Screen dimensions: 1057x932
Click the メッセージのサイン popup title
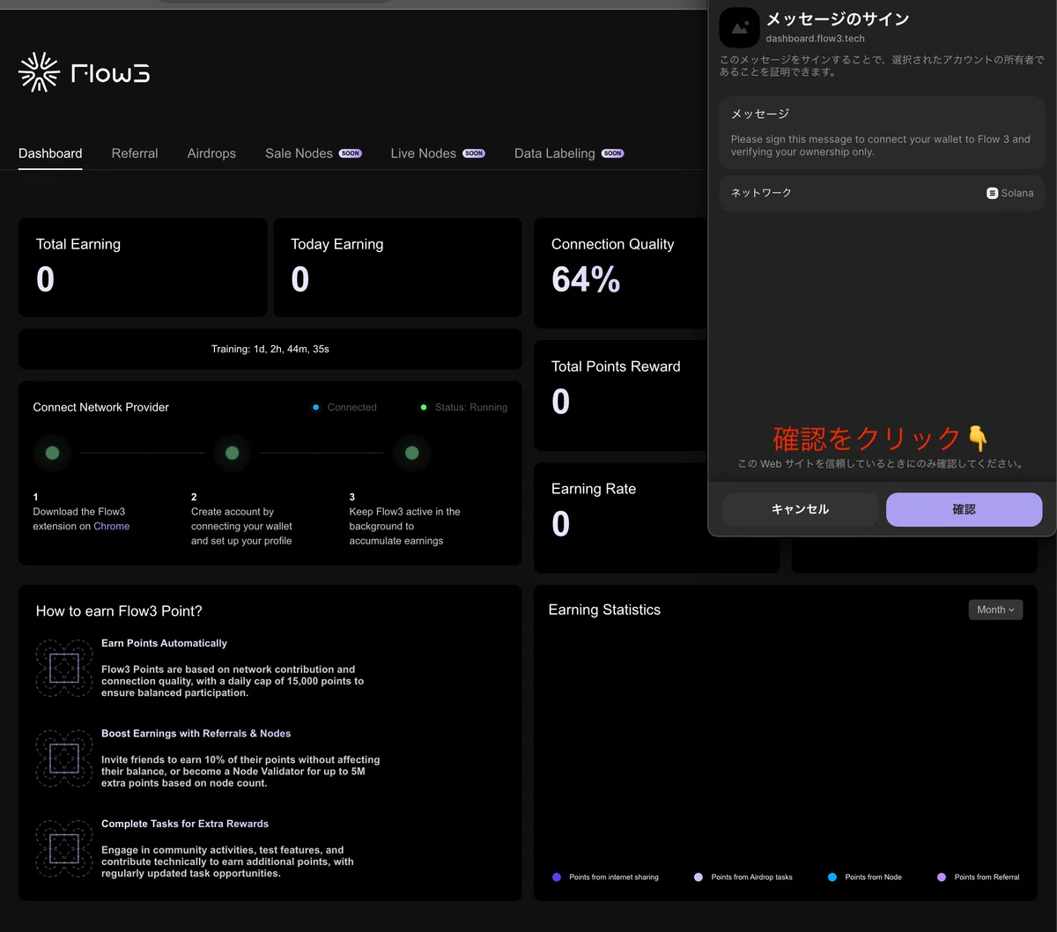(837, 18)
